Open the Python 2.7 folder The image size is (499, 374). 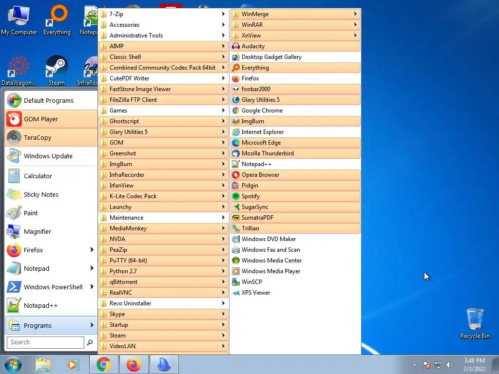tap(164, 271)
